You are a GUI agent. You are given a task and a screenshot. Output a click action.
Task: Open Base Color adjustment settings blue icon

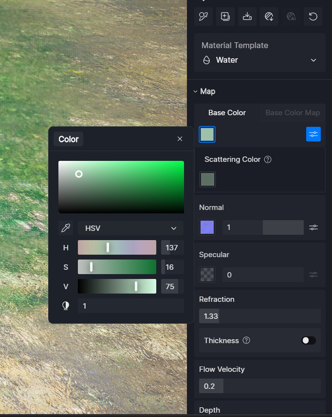click(x=314, y=134)
